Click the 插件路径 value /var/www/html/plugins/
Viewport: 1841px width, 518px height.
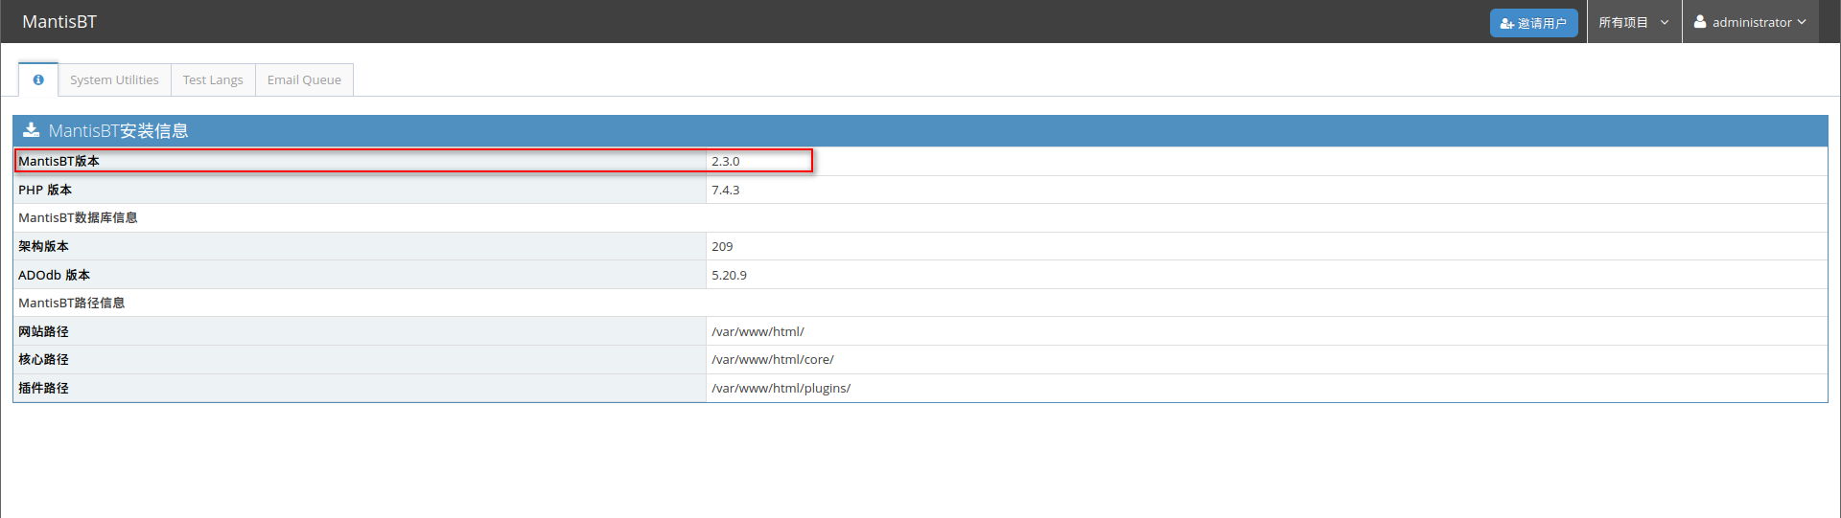pos(781,388)
